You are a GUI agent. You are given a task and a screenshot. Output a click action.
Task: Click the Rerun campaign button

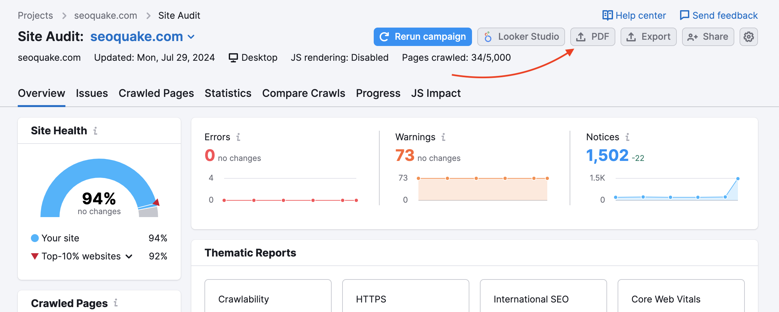423,36
